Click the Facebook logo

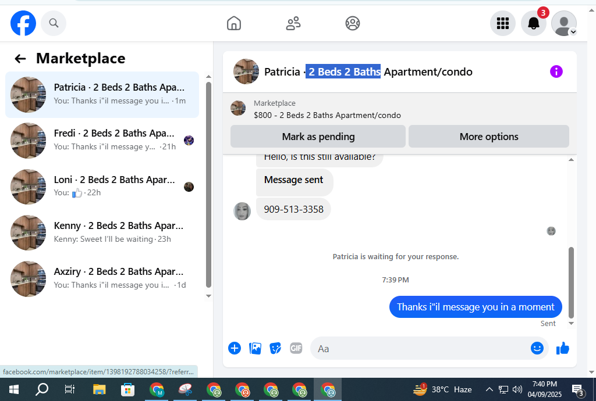(23, 23)
